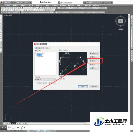The height and width of the screenshot is (132, 133).
Task: Click the 关闭 button in dialog
Action: click(83, 87)
